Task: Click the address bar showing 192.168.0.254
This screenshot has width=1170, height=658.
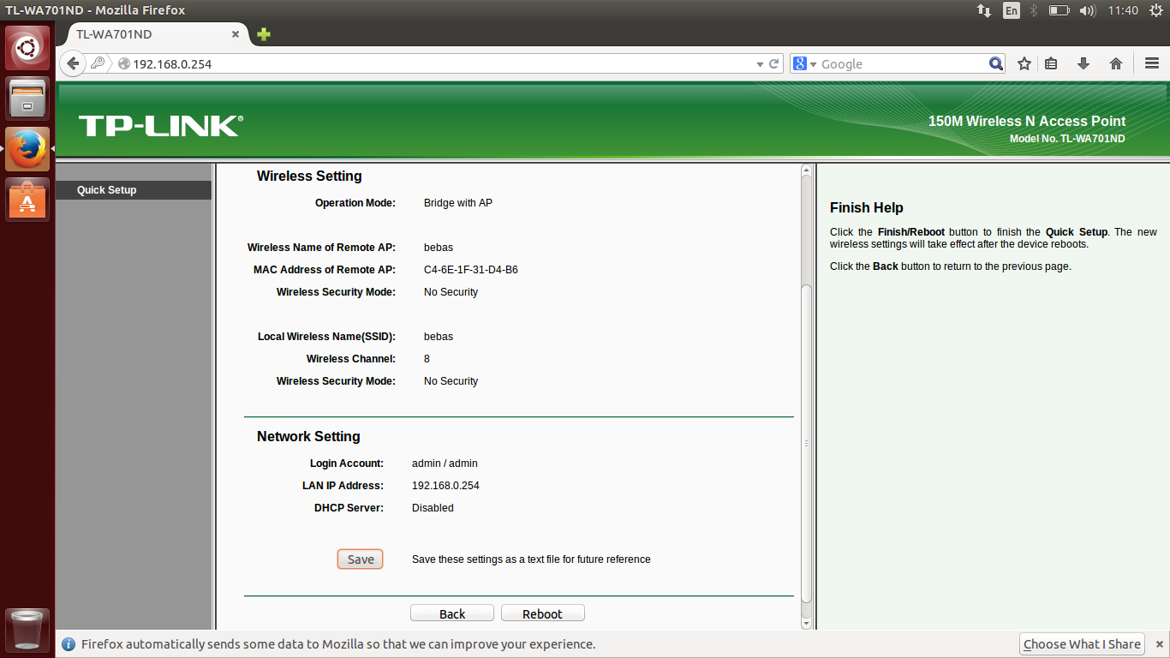Action: [x=441, y=64]
